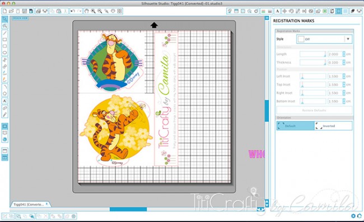This screenshot has height=222, width=364.
Task: Click the horizontal scrollbar thumb
Action: (128, 209)
